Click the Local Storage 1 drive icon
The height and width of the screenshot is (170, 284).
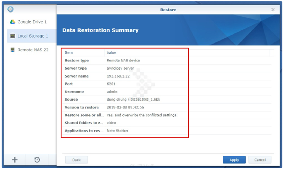click(x=13, y=36)
